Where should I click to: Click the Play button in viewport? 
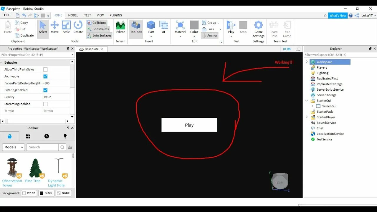(189, 125)
